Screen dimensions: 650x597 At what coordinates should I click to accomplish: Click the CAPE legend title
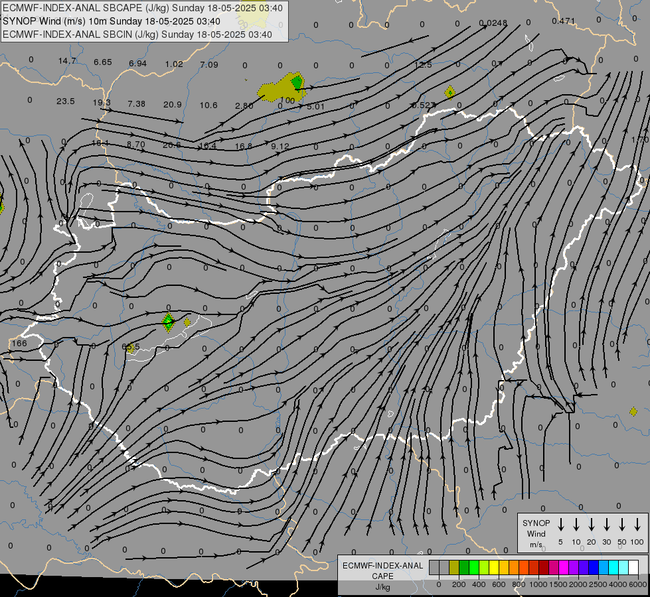pyautogui.click(x=382, y=576)
